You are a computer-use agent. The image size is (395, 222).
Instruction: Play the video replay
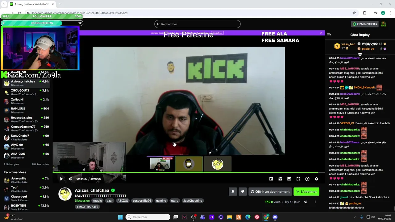click(x=61, y=179)
